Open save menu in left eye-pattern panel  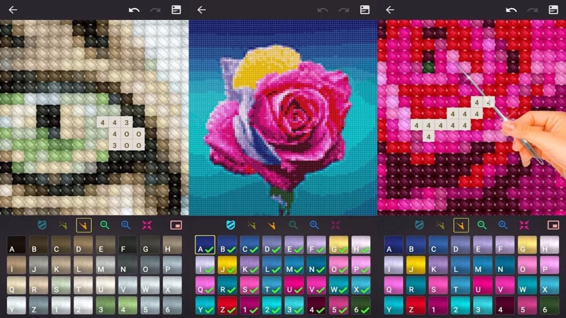click(x=176, y=10)
